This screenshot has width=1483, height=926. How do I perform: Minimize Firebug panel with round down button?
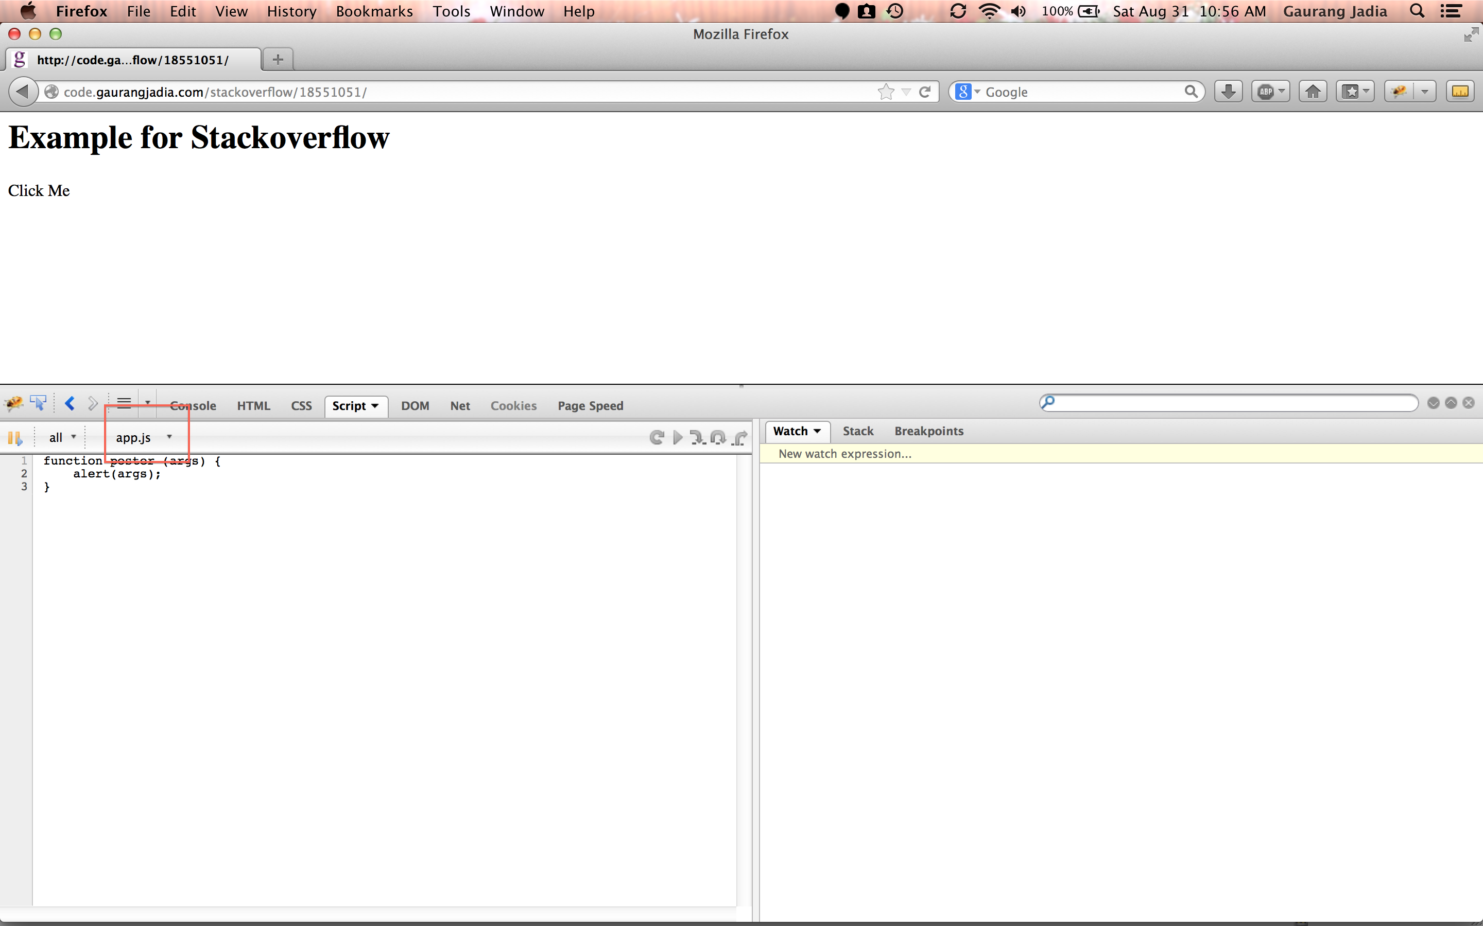(x=1433, y=403)
